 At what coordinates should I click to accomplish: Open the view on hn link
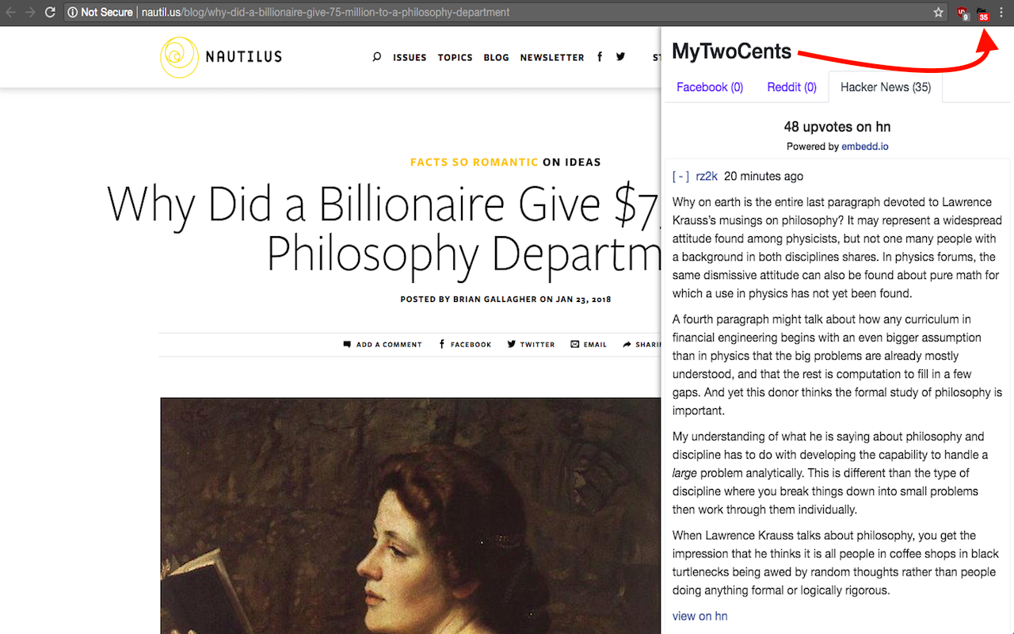(x=700, y=616)
